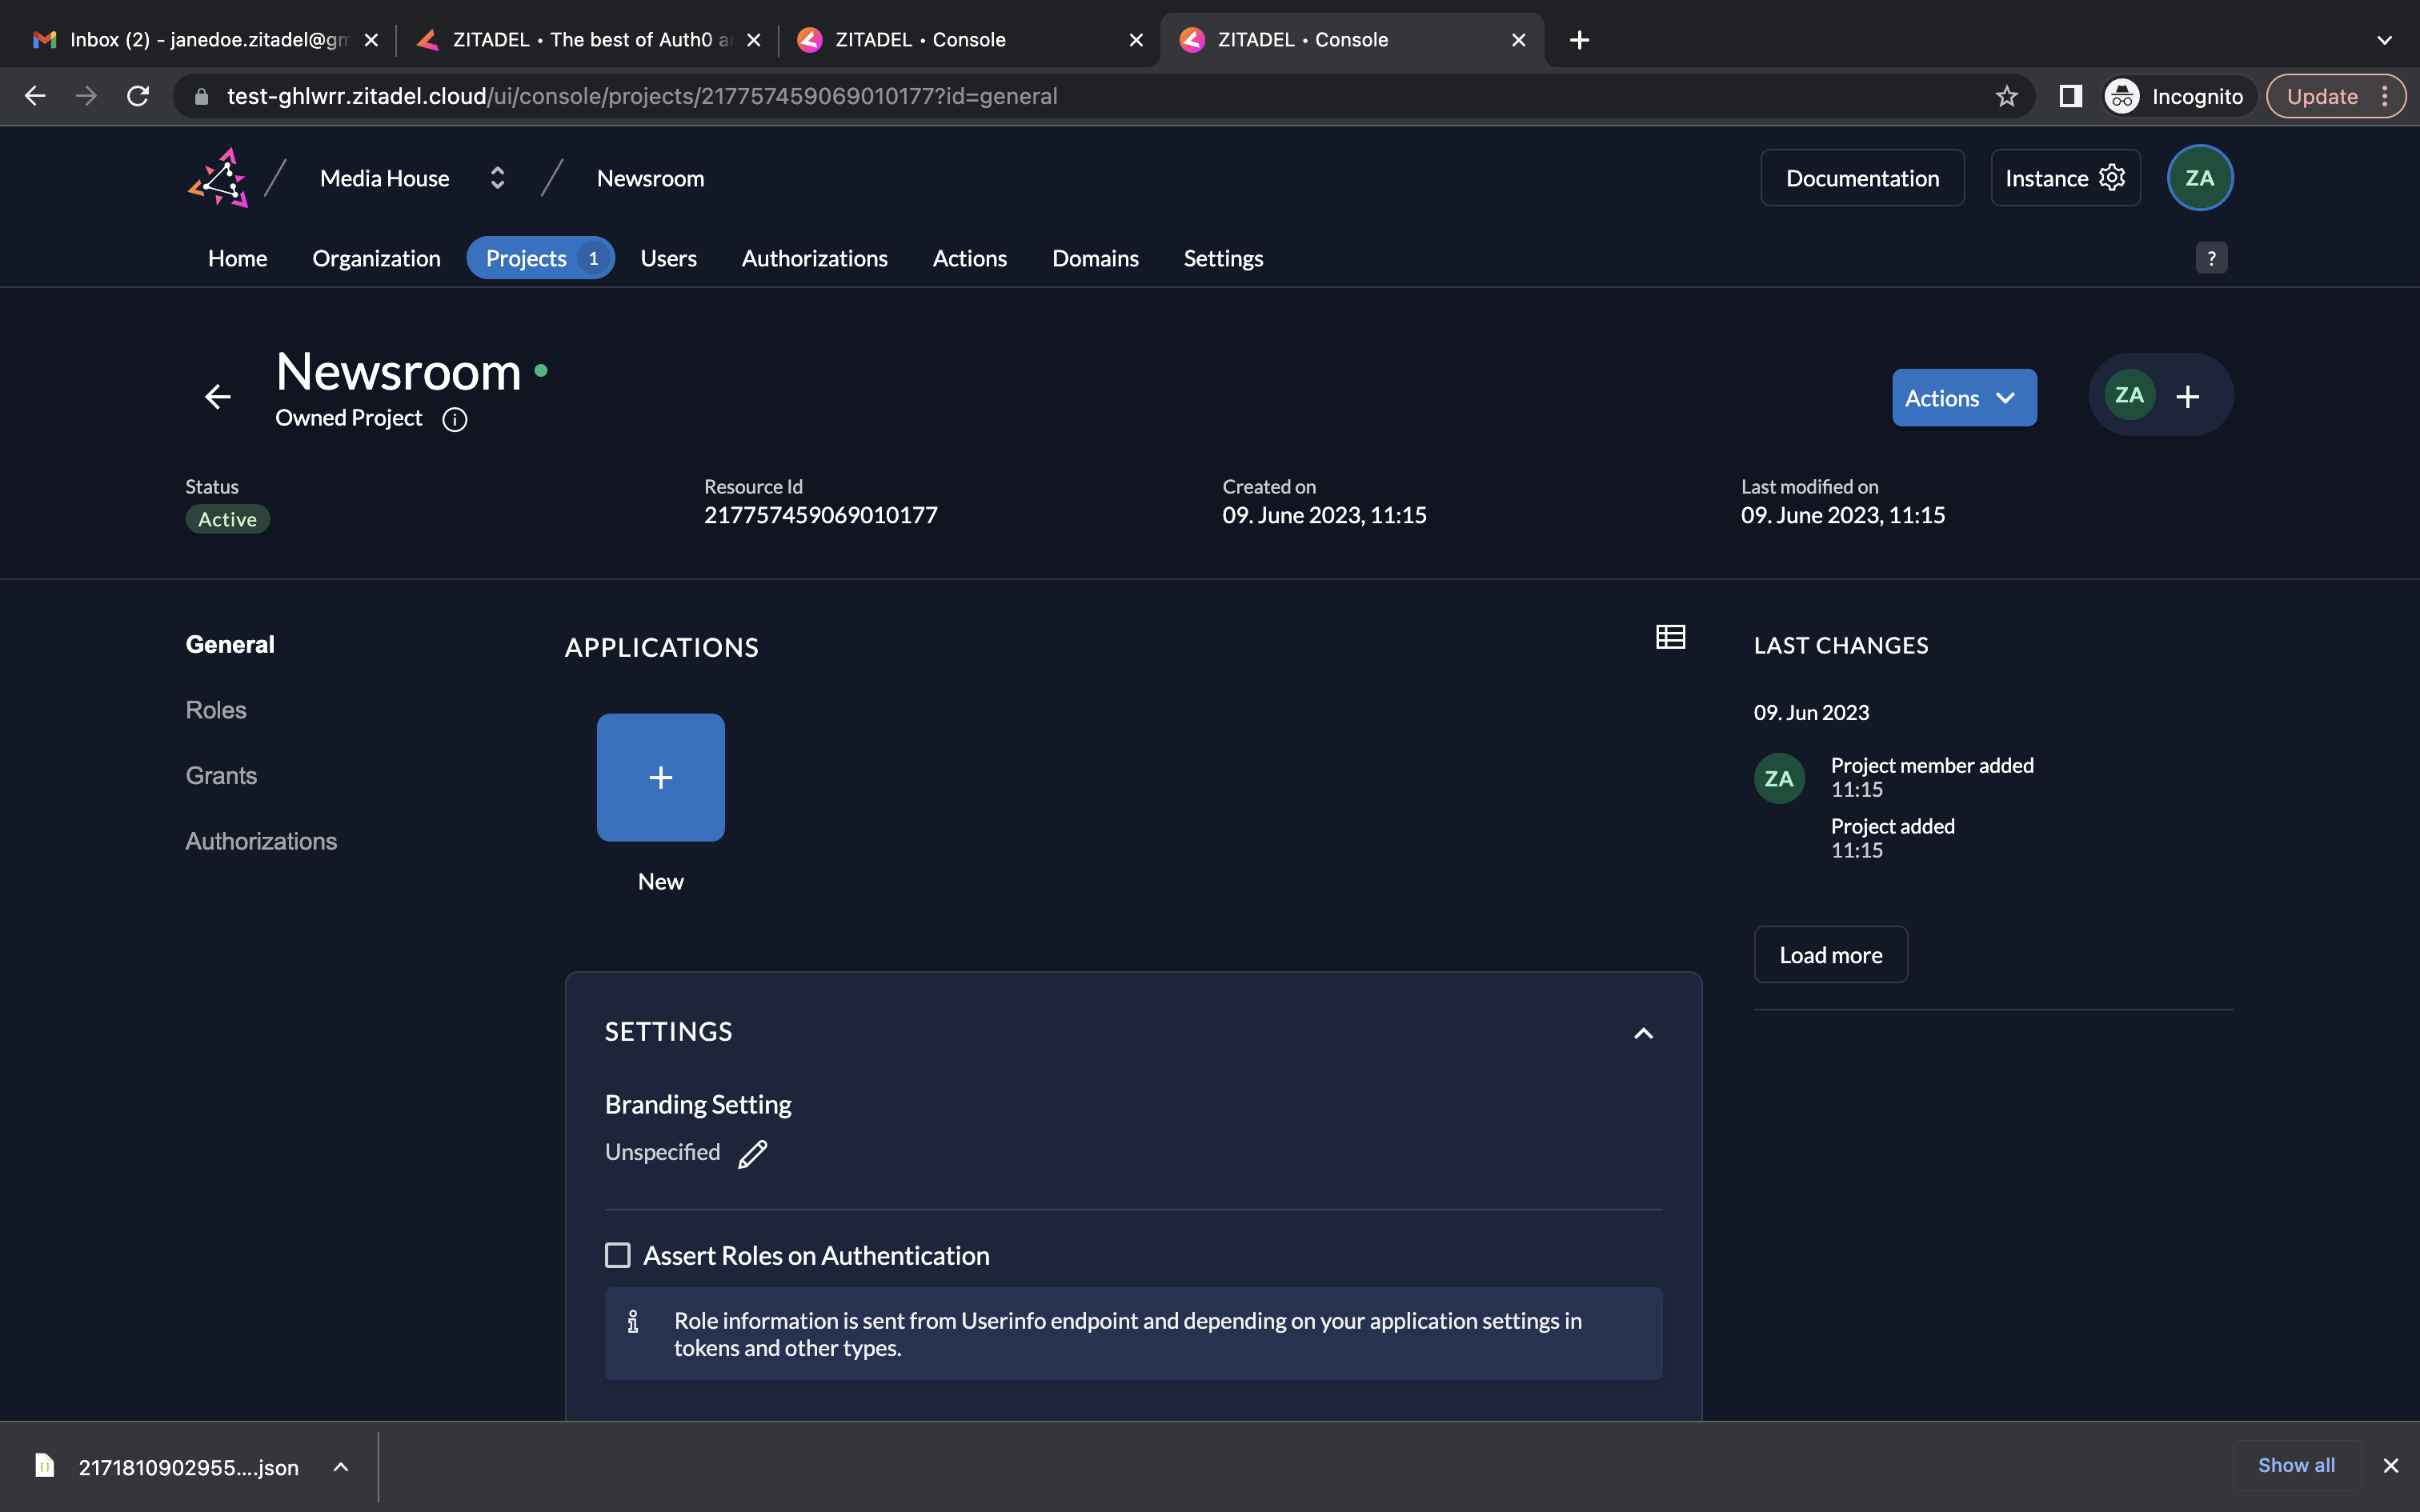Click the back arrow beside Newsroom title
The image size is (2420, 1512).
[x=218, y=397]
